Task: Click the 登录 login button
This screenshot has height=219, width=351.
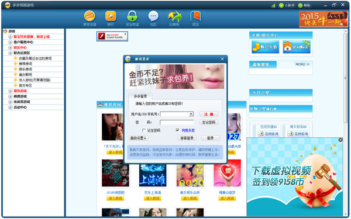Action: pyautogui.click(x=210, y=138)
